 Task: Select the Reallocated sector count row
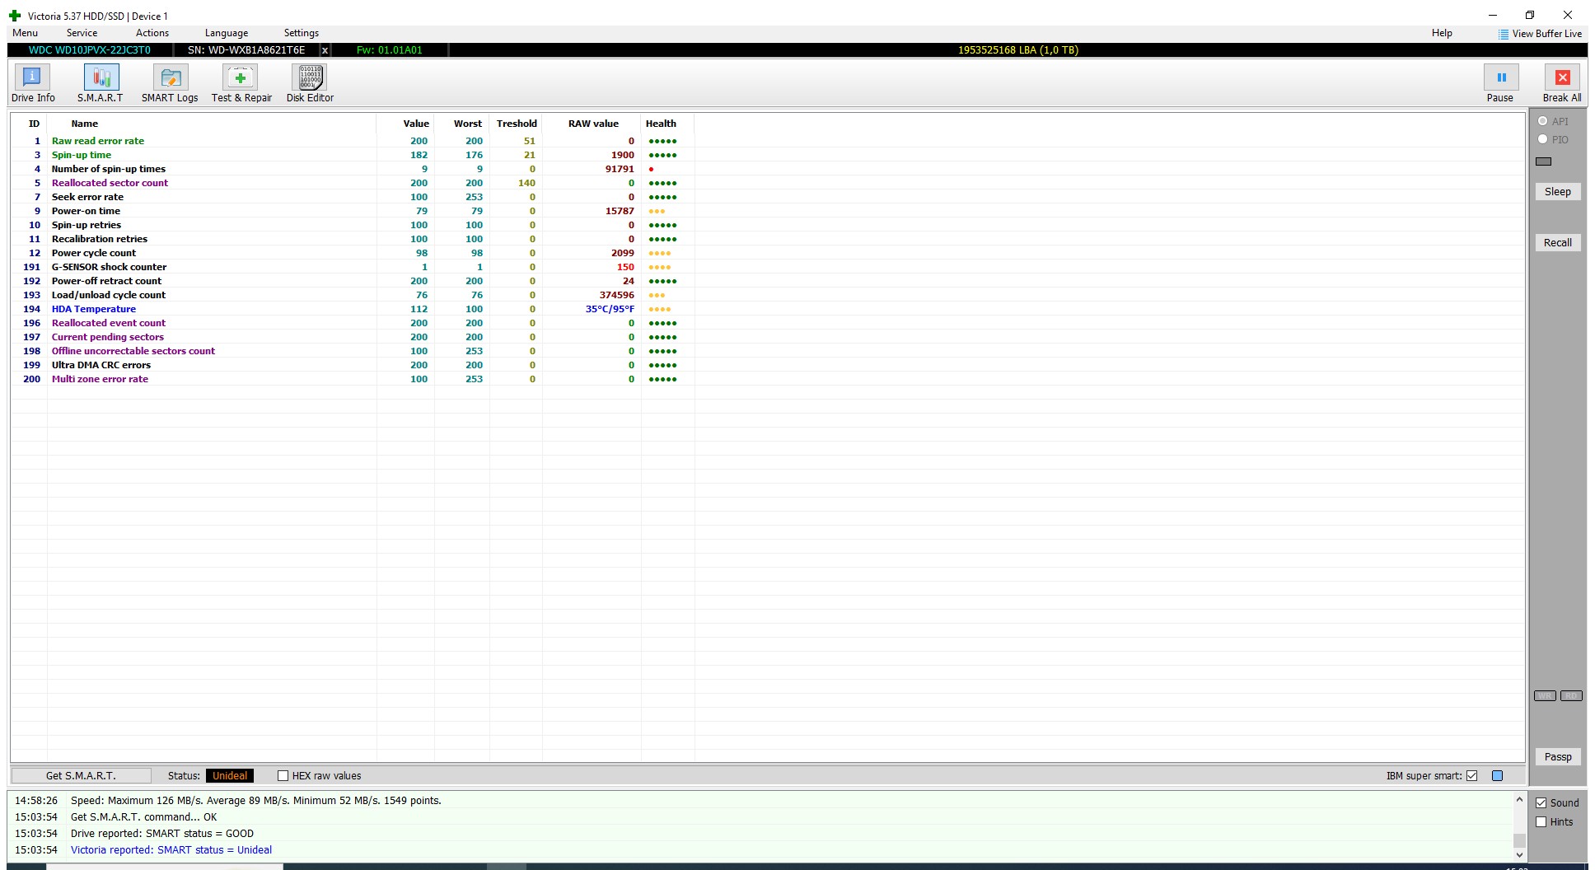point(353,183)
